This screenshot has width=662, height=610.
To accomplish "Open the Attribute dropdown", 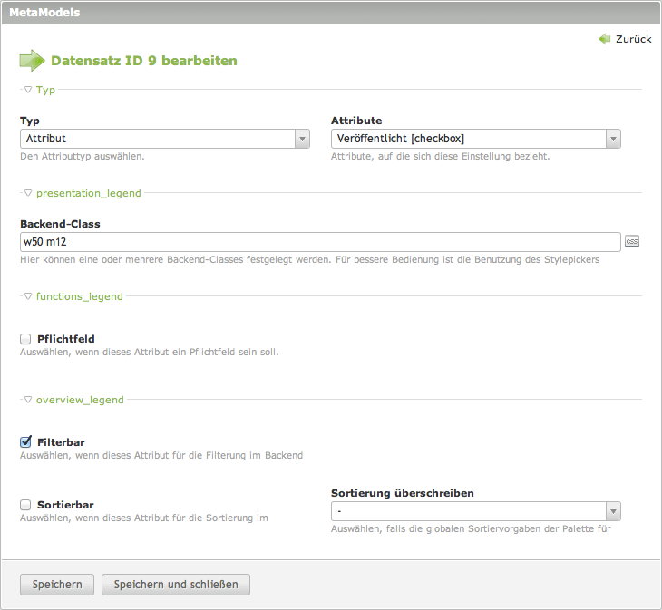I will (x=476, y=139).
